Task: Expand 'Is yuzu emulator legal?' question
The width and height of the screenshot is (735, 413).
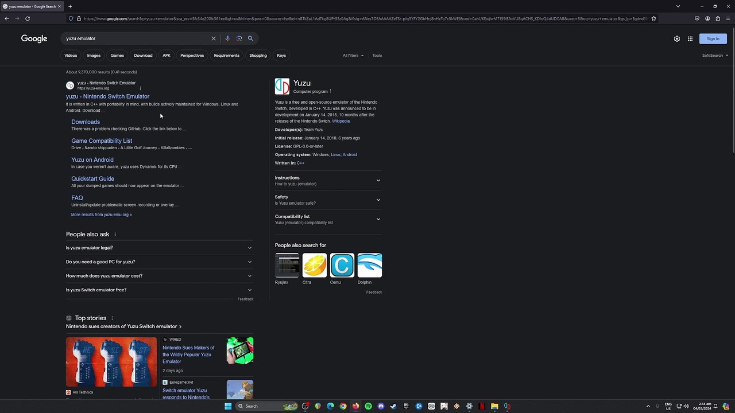Action: [159, 248]
